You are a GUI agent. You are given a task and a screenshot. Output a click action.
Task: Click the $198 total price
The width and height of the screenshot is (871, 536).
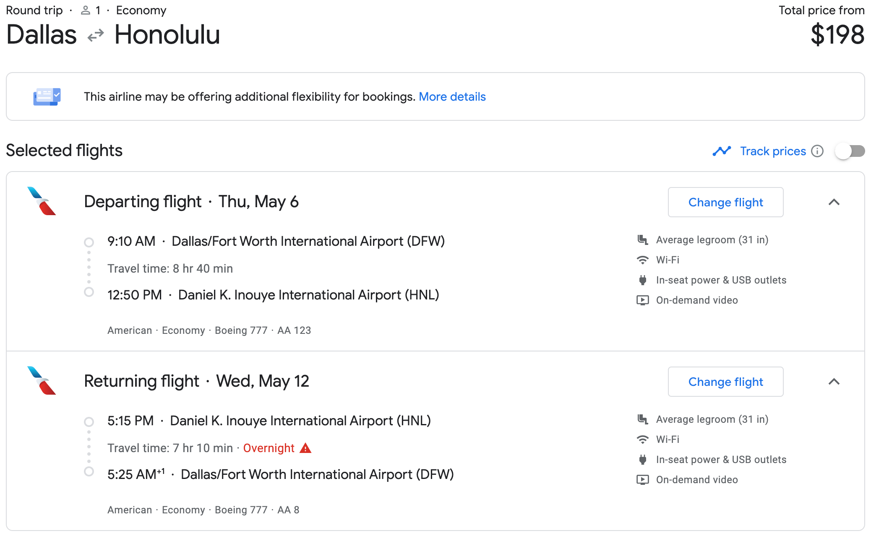pyautogui.click(x=837, y=34)
